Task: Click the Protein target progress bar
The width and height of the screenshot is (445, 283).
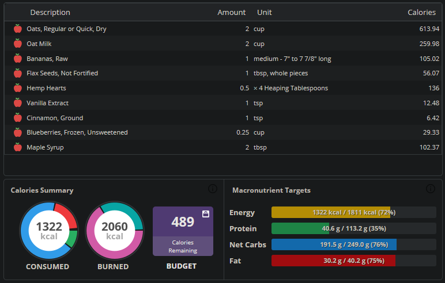Action: [353, 228]
